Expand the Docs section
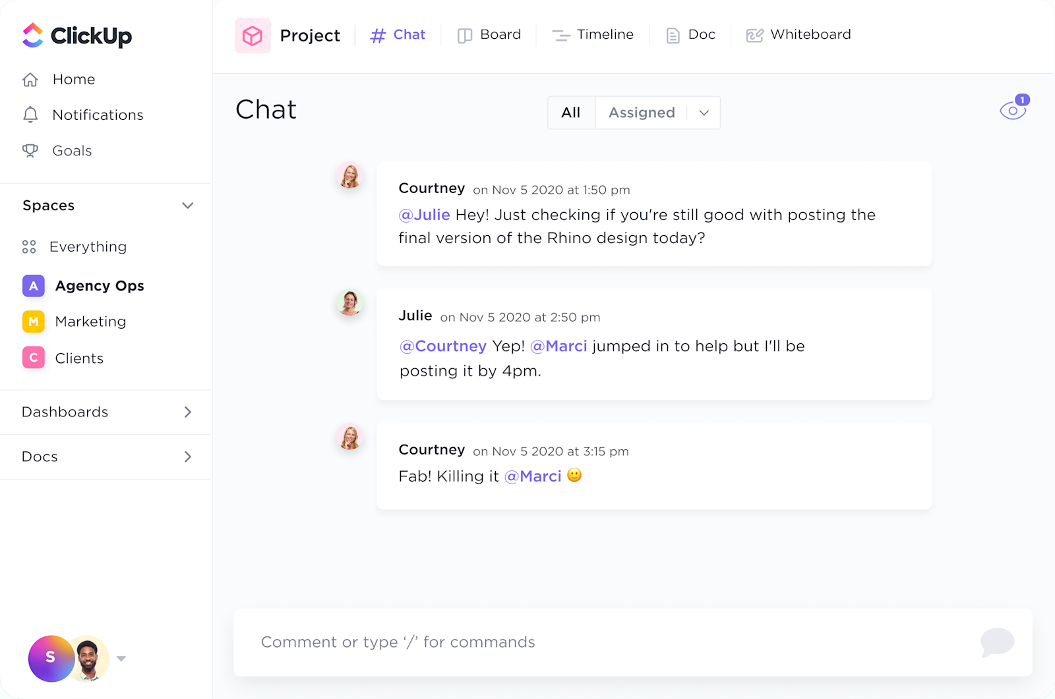 (x=188, y=457)
